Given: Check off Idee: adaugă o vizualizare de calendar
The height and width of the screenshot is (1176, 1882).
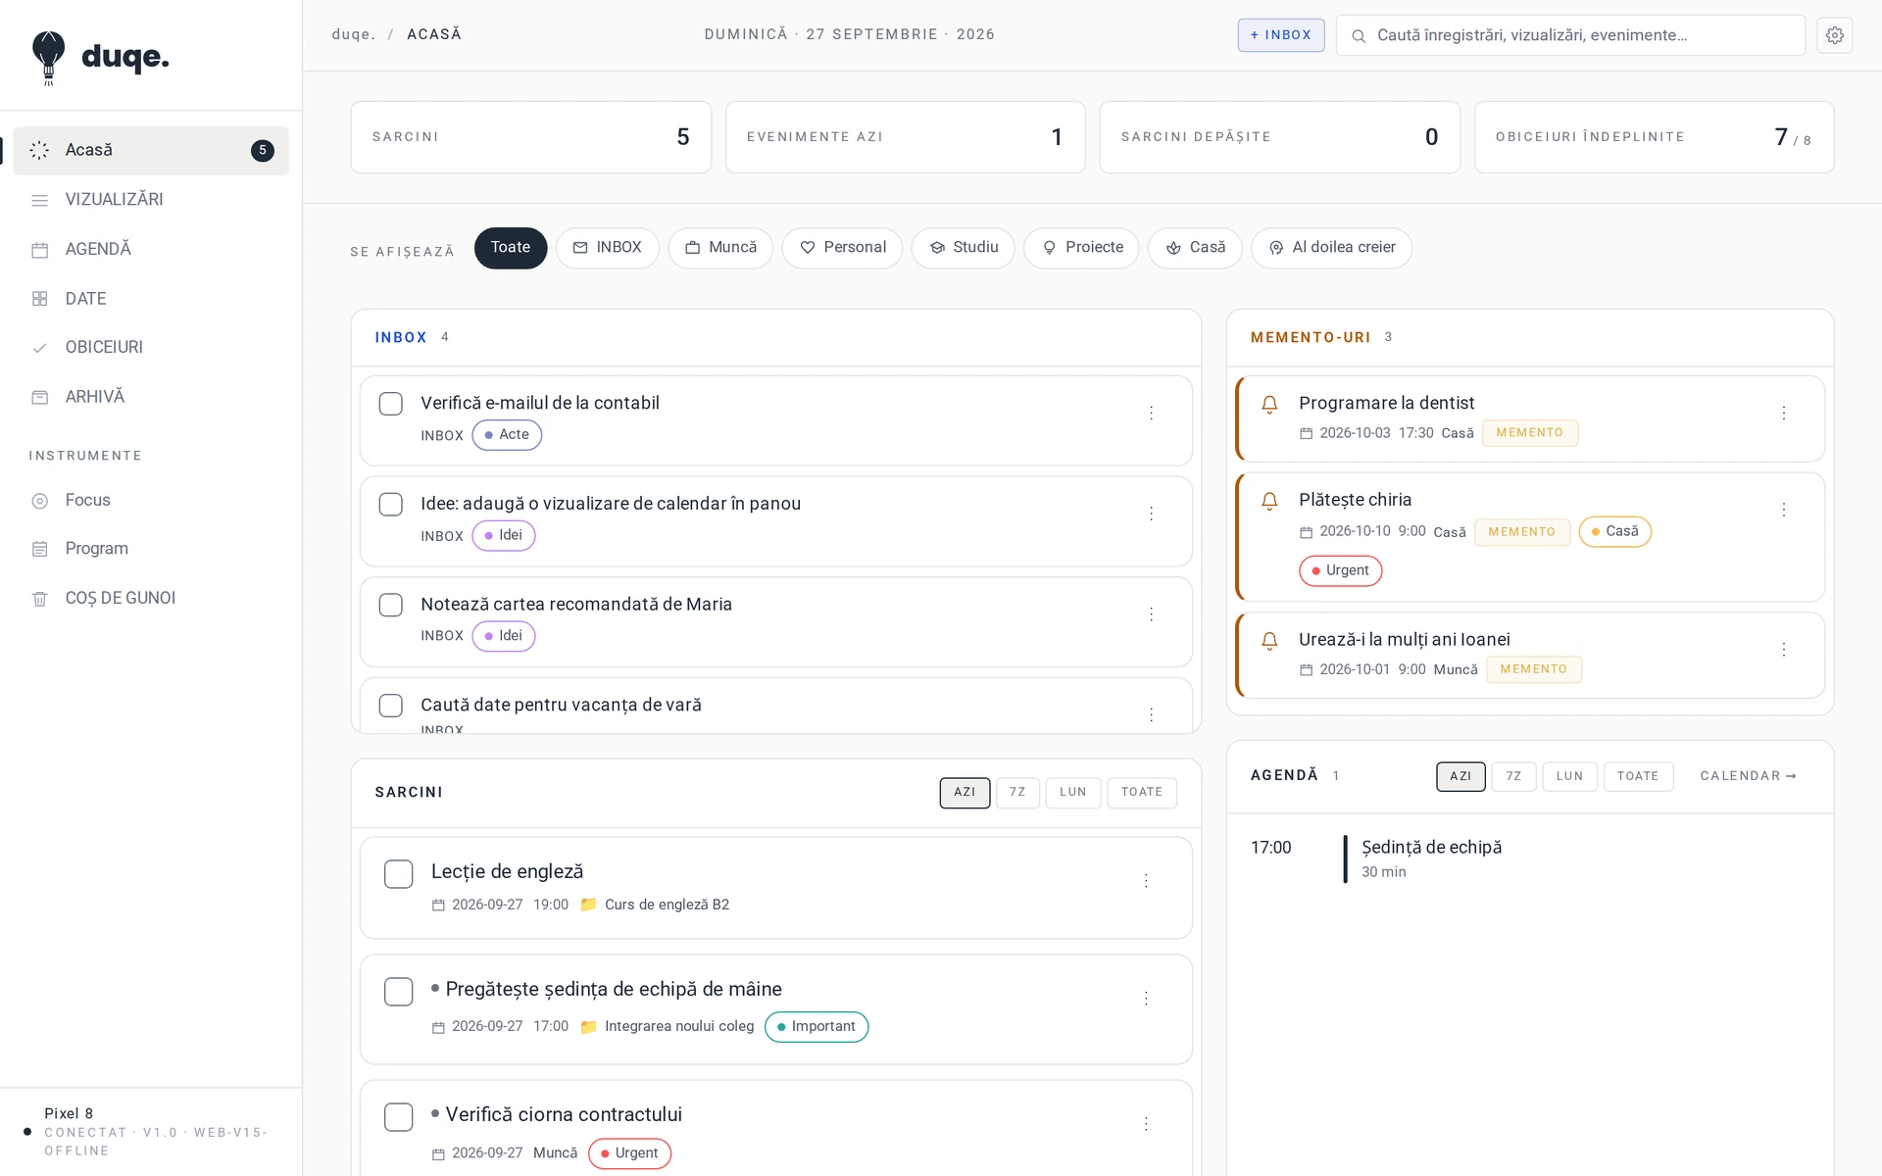Looking at the screenshot, I should pos(390,505).
